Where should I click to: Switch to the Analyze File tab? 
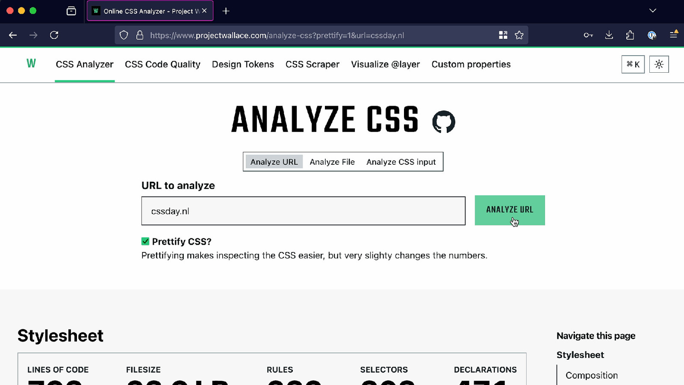click(x=332, y=162)
